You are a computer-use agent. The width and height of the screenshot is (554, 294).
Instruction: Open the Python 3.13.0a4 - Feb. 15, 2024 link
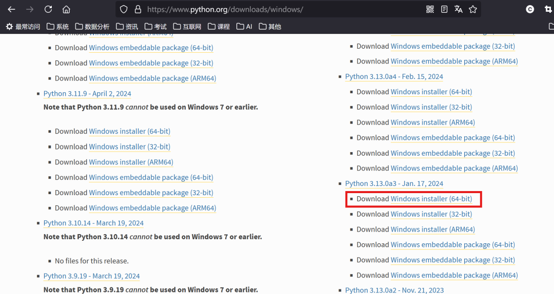click(x=394, y=77)
